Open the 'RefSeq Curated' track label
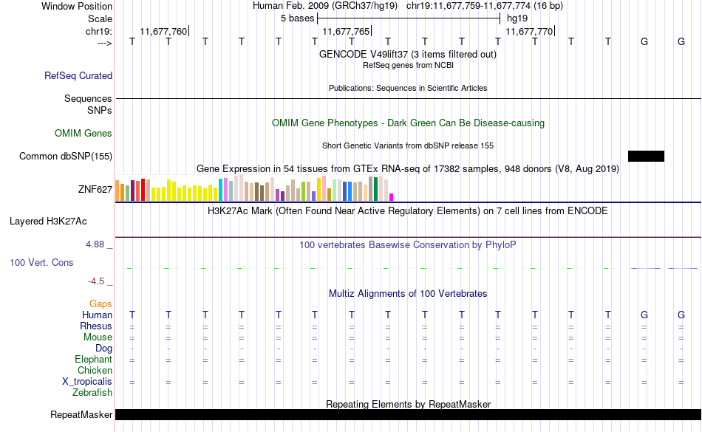The width and height of the screenshot is (702, 432). coord(78,75)
